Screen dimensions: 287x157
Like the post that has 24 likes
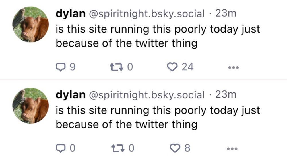tap(172, 67)
